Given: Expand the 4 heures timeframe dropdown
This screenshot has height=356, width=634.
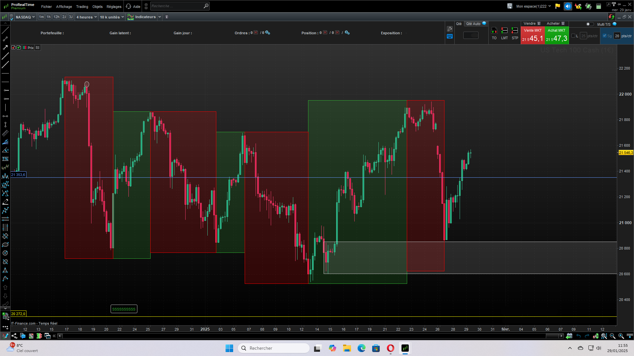Looking at the screenshot, I should (87, 17).
